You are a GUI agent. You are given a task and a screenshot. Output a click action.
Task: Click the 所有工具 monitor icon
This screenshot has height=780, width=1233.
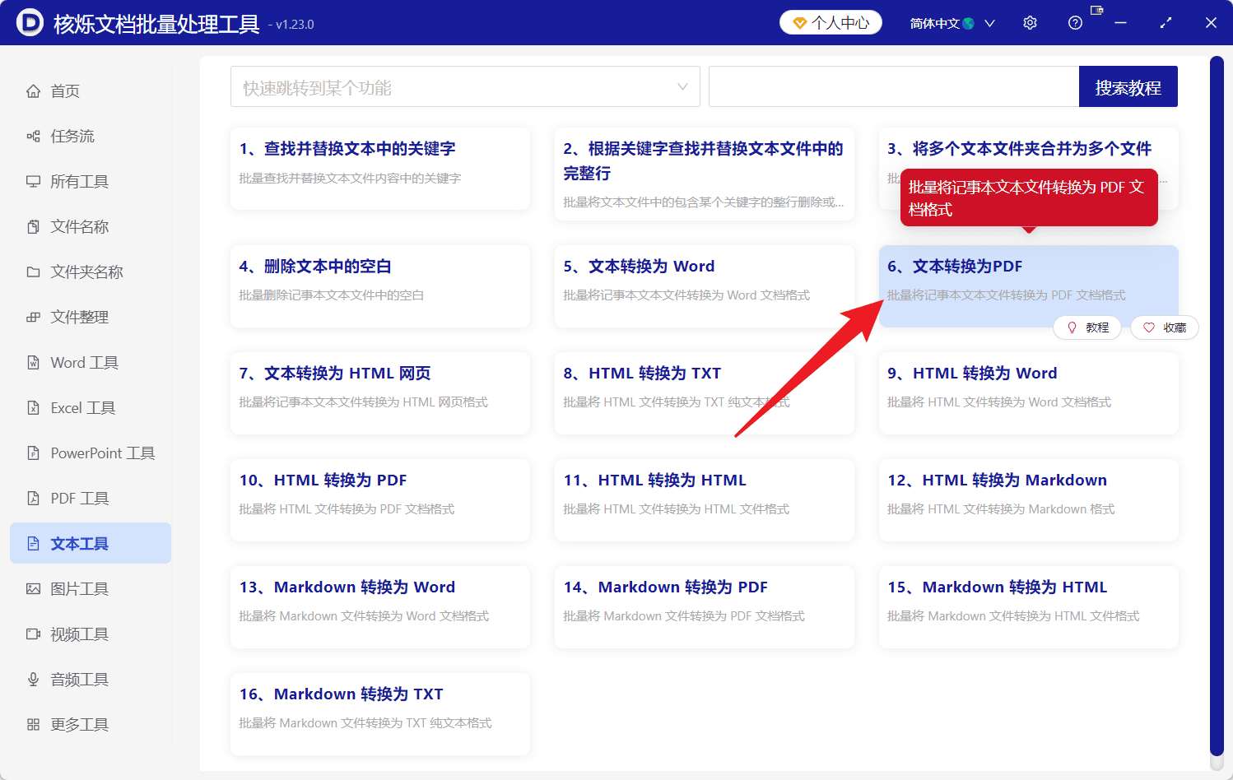click(33, 181)
